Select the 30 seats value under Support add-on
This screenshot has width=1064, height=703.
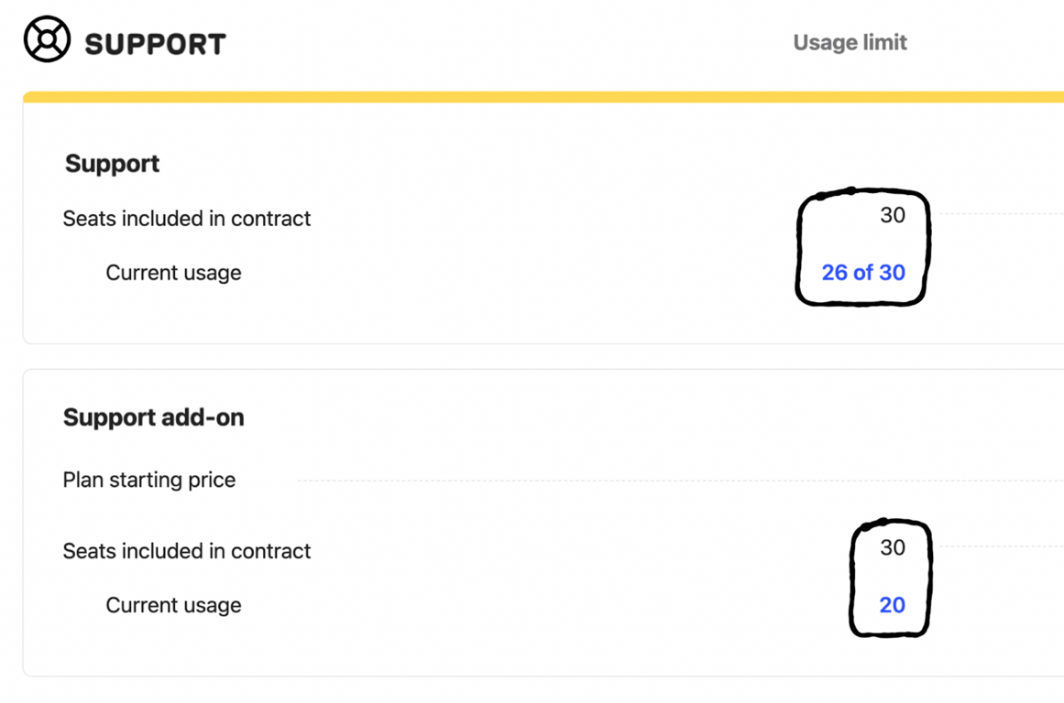coord(892,547)
